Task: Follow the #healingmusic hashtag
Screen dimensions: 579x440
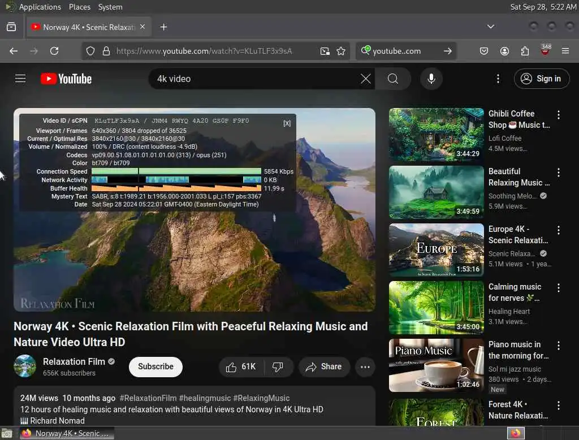Action: [205, 398]
